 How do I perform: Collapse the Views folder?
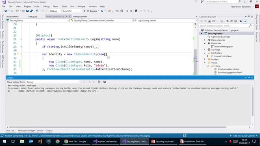pyautogui.click(x=204, y=63)
